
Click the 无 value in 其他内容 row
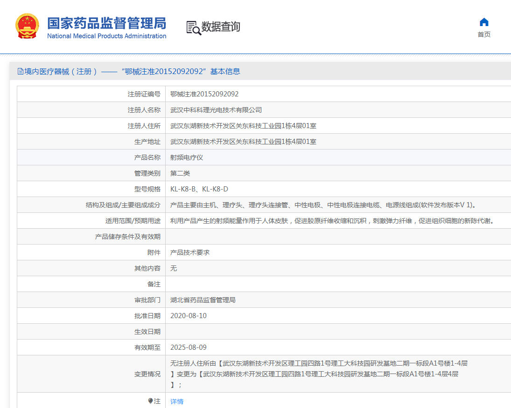pos(174,268)
